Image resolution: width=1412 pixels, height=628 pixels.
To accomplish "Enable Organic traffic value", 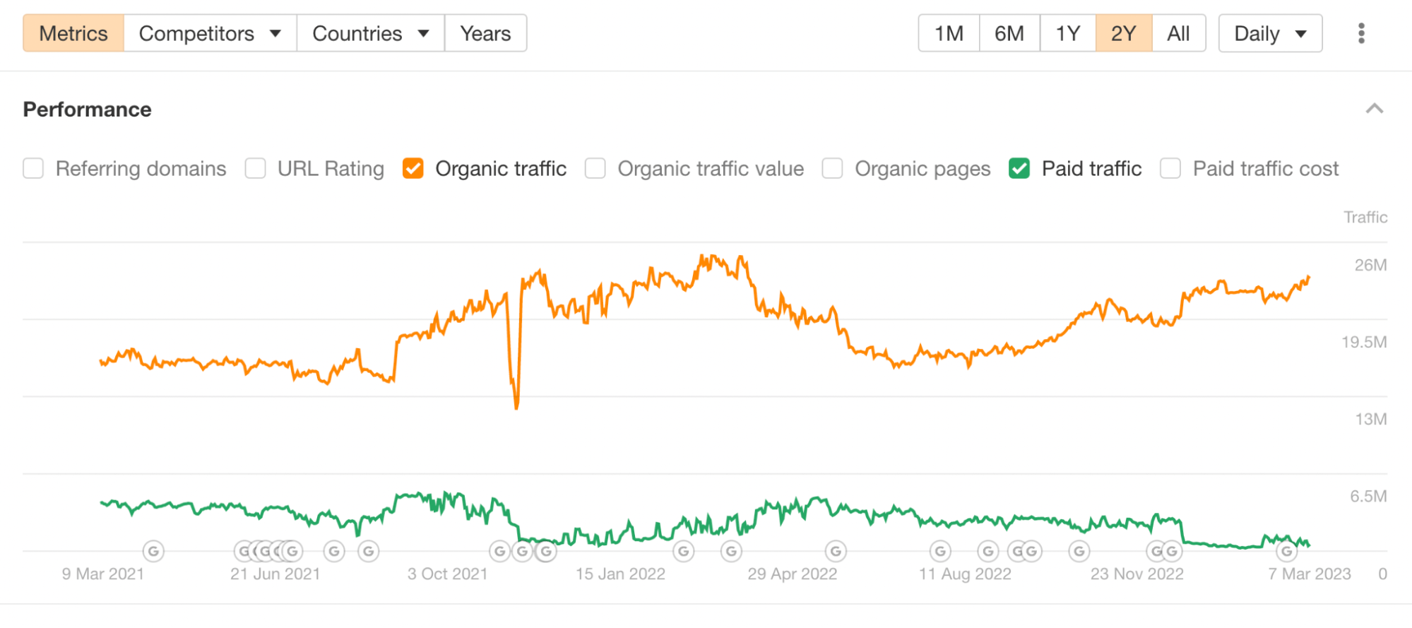I will coord(595,168).
